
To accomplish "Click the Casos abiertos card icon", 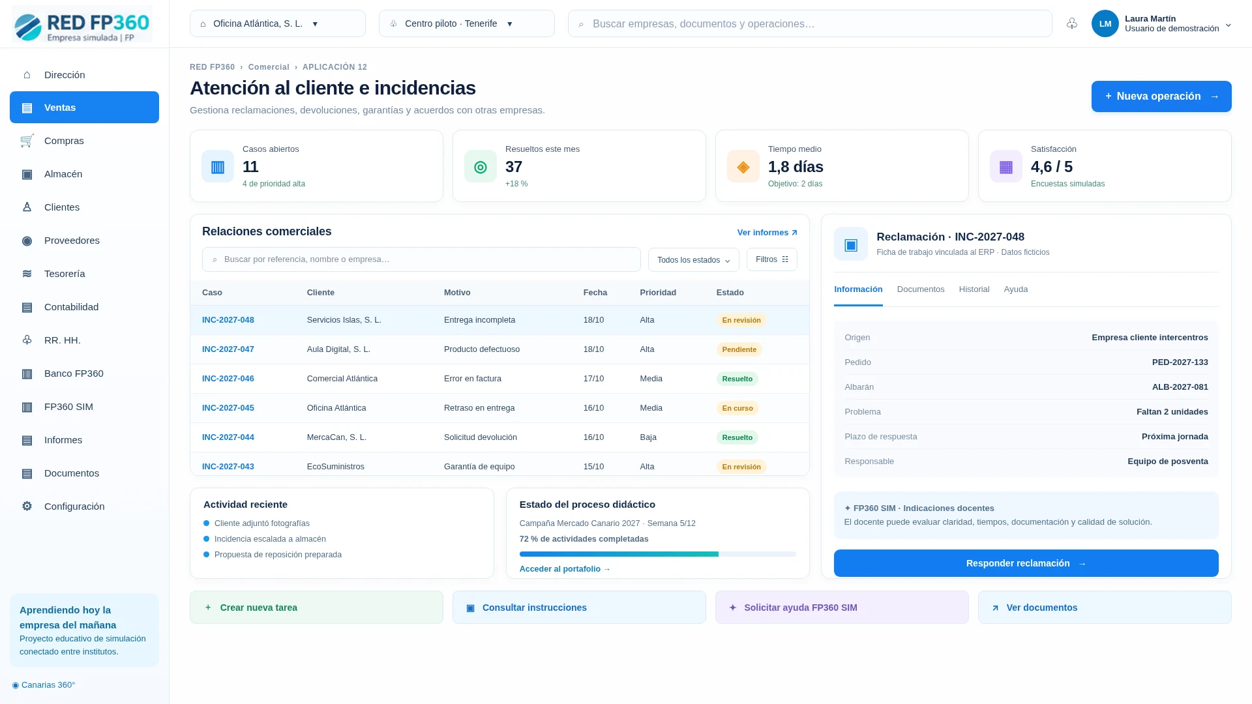I will click(218, 166).
